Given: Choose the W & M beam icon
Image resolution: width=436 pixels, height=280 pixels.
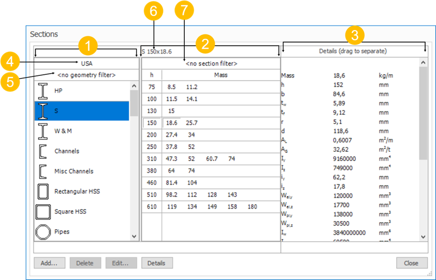Looking at the screenshot, I should pyautogui.click(x=43, y=131).
